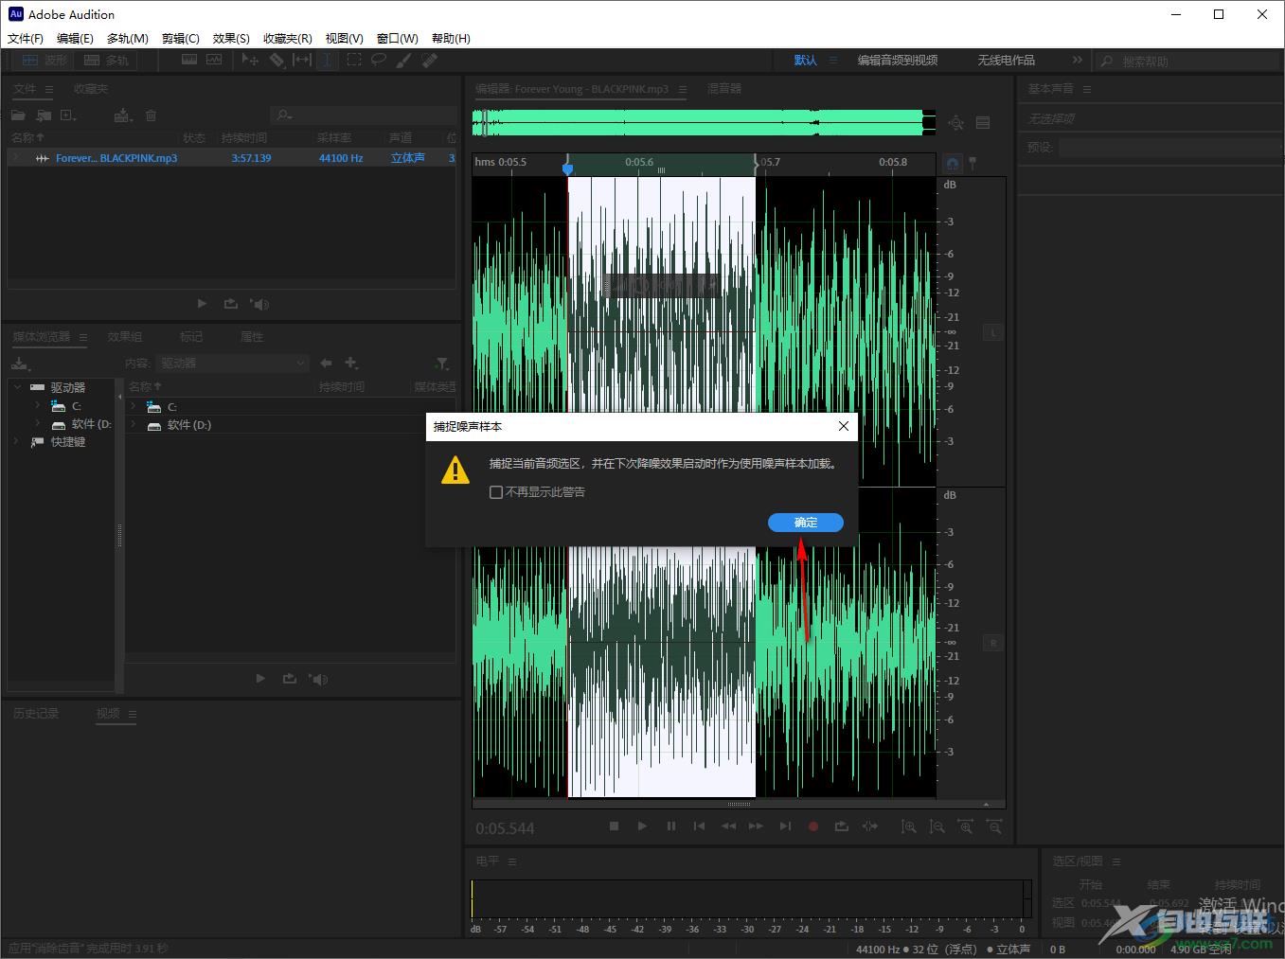Open the 内容 驱动器 dropdown
The height and width of the screenshot is (959, 1285).
coord(232,364)
